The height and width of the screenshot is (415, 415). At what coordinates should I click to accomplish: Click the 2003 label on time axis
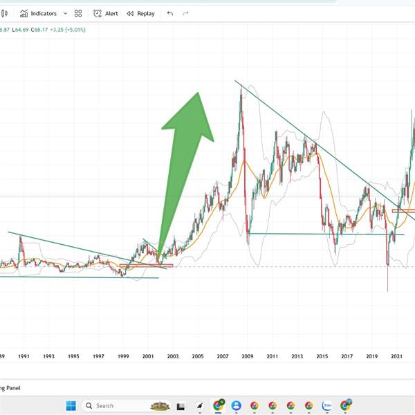[173, 356]
